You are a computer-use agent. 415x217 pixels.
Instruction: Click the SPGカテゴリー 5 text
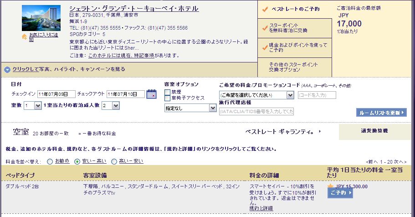87,34
